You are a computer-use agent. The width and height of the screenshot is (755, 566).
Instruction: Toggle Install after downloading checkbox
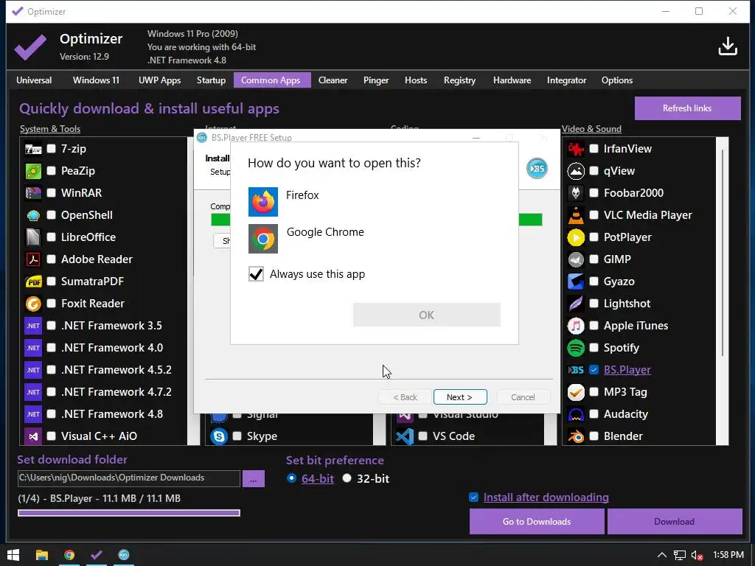pos(474,497)
